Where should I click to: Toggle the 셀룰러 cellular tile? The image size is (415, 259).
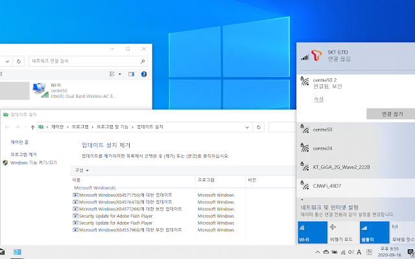click(374, 232)
